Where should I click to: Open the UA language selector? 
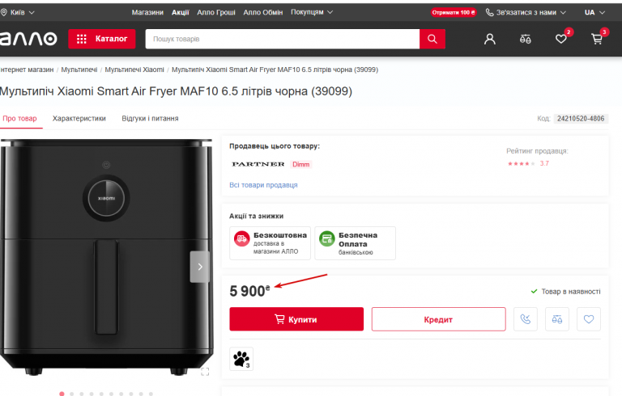click(x=594, y=12)
